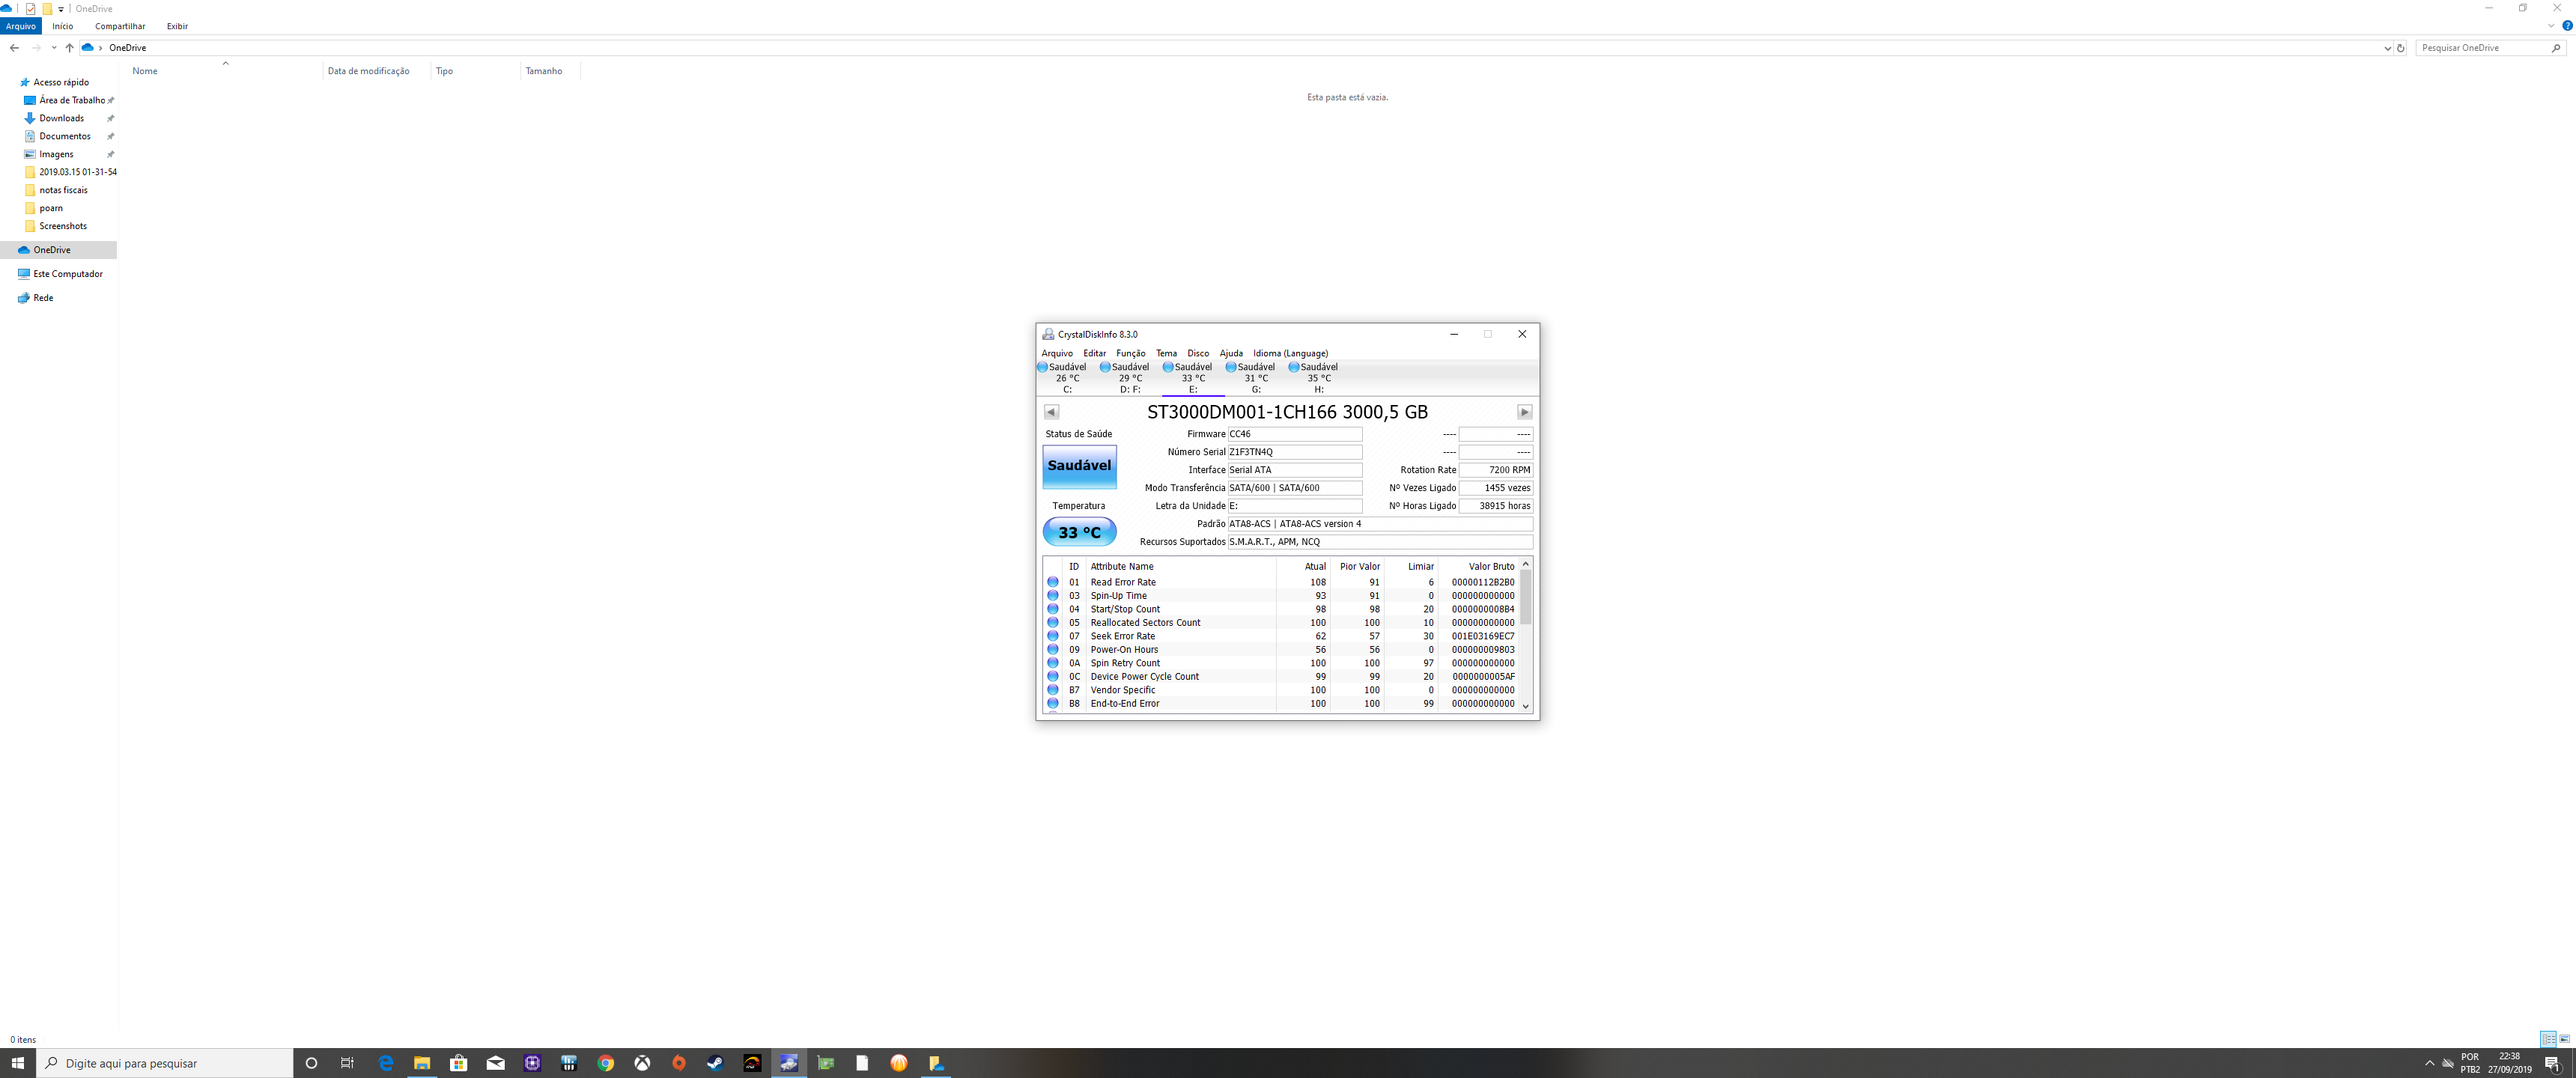The image size is (2576, 1078).
Task: Open the Exibir ribbon tab
Action: 177,26
